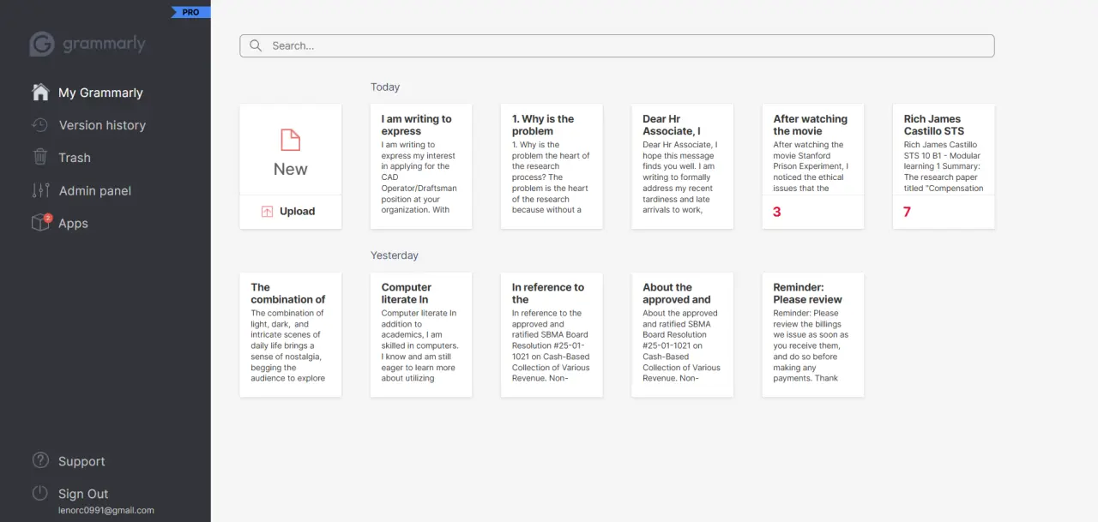Open the 'Rich James Castillo STS' document
This screenshot has height=522, width=1098.
(944, 166)
